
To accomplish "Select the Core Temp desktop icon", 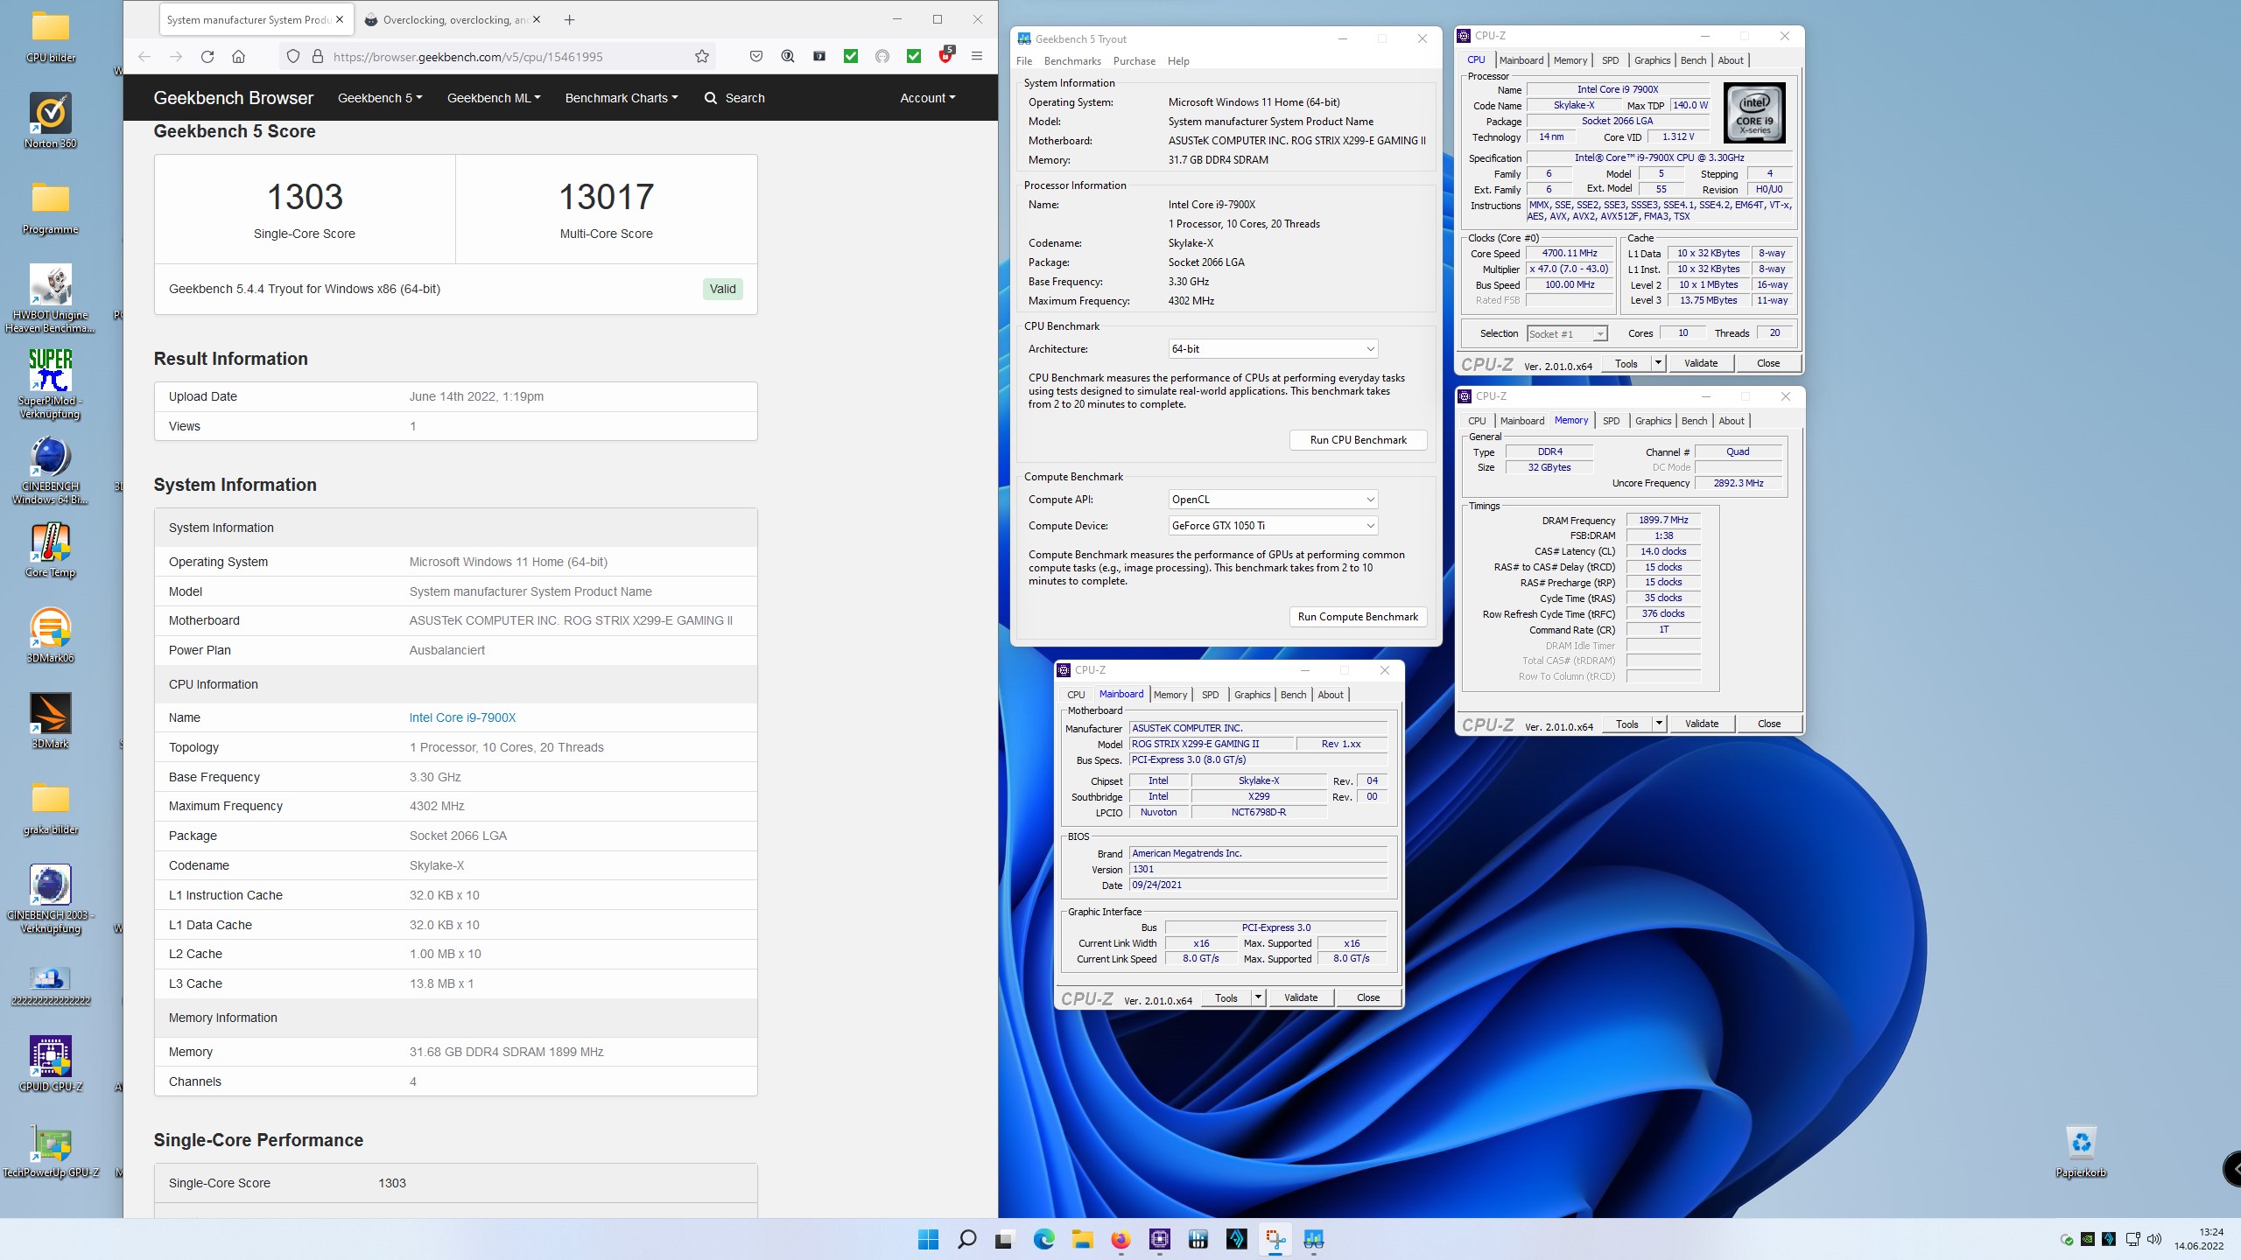I will pos(51,549).
